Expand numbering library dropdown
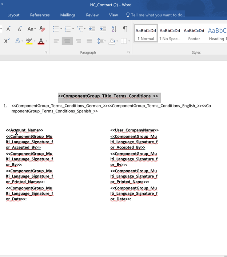227x257 pixels. pyautogui.click(x=73, y=29)
